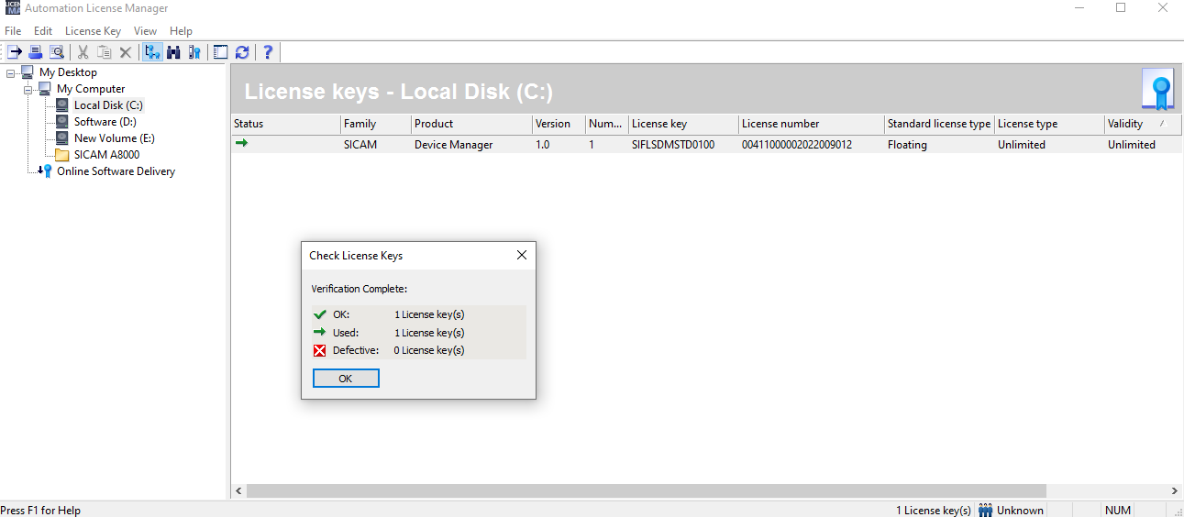1184x517 pixels.
Task: Click the green arrow status icon in license row
Action: pos(241,144)
